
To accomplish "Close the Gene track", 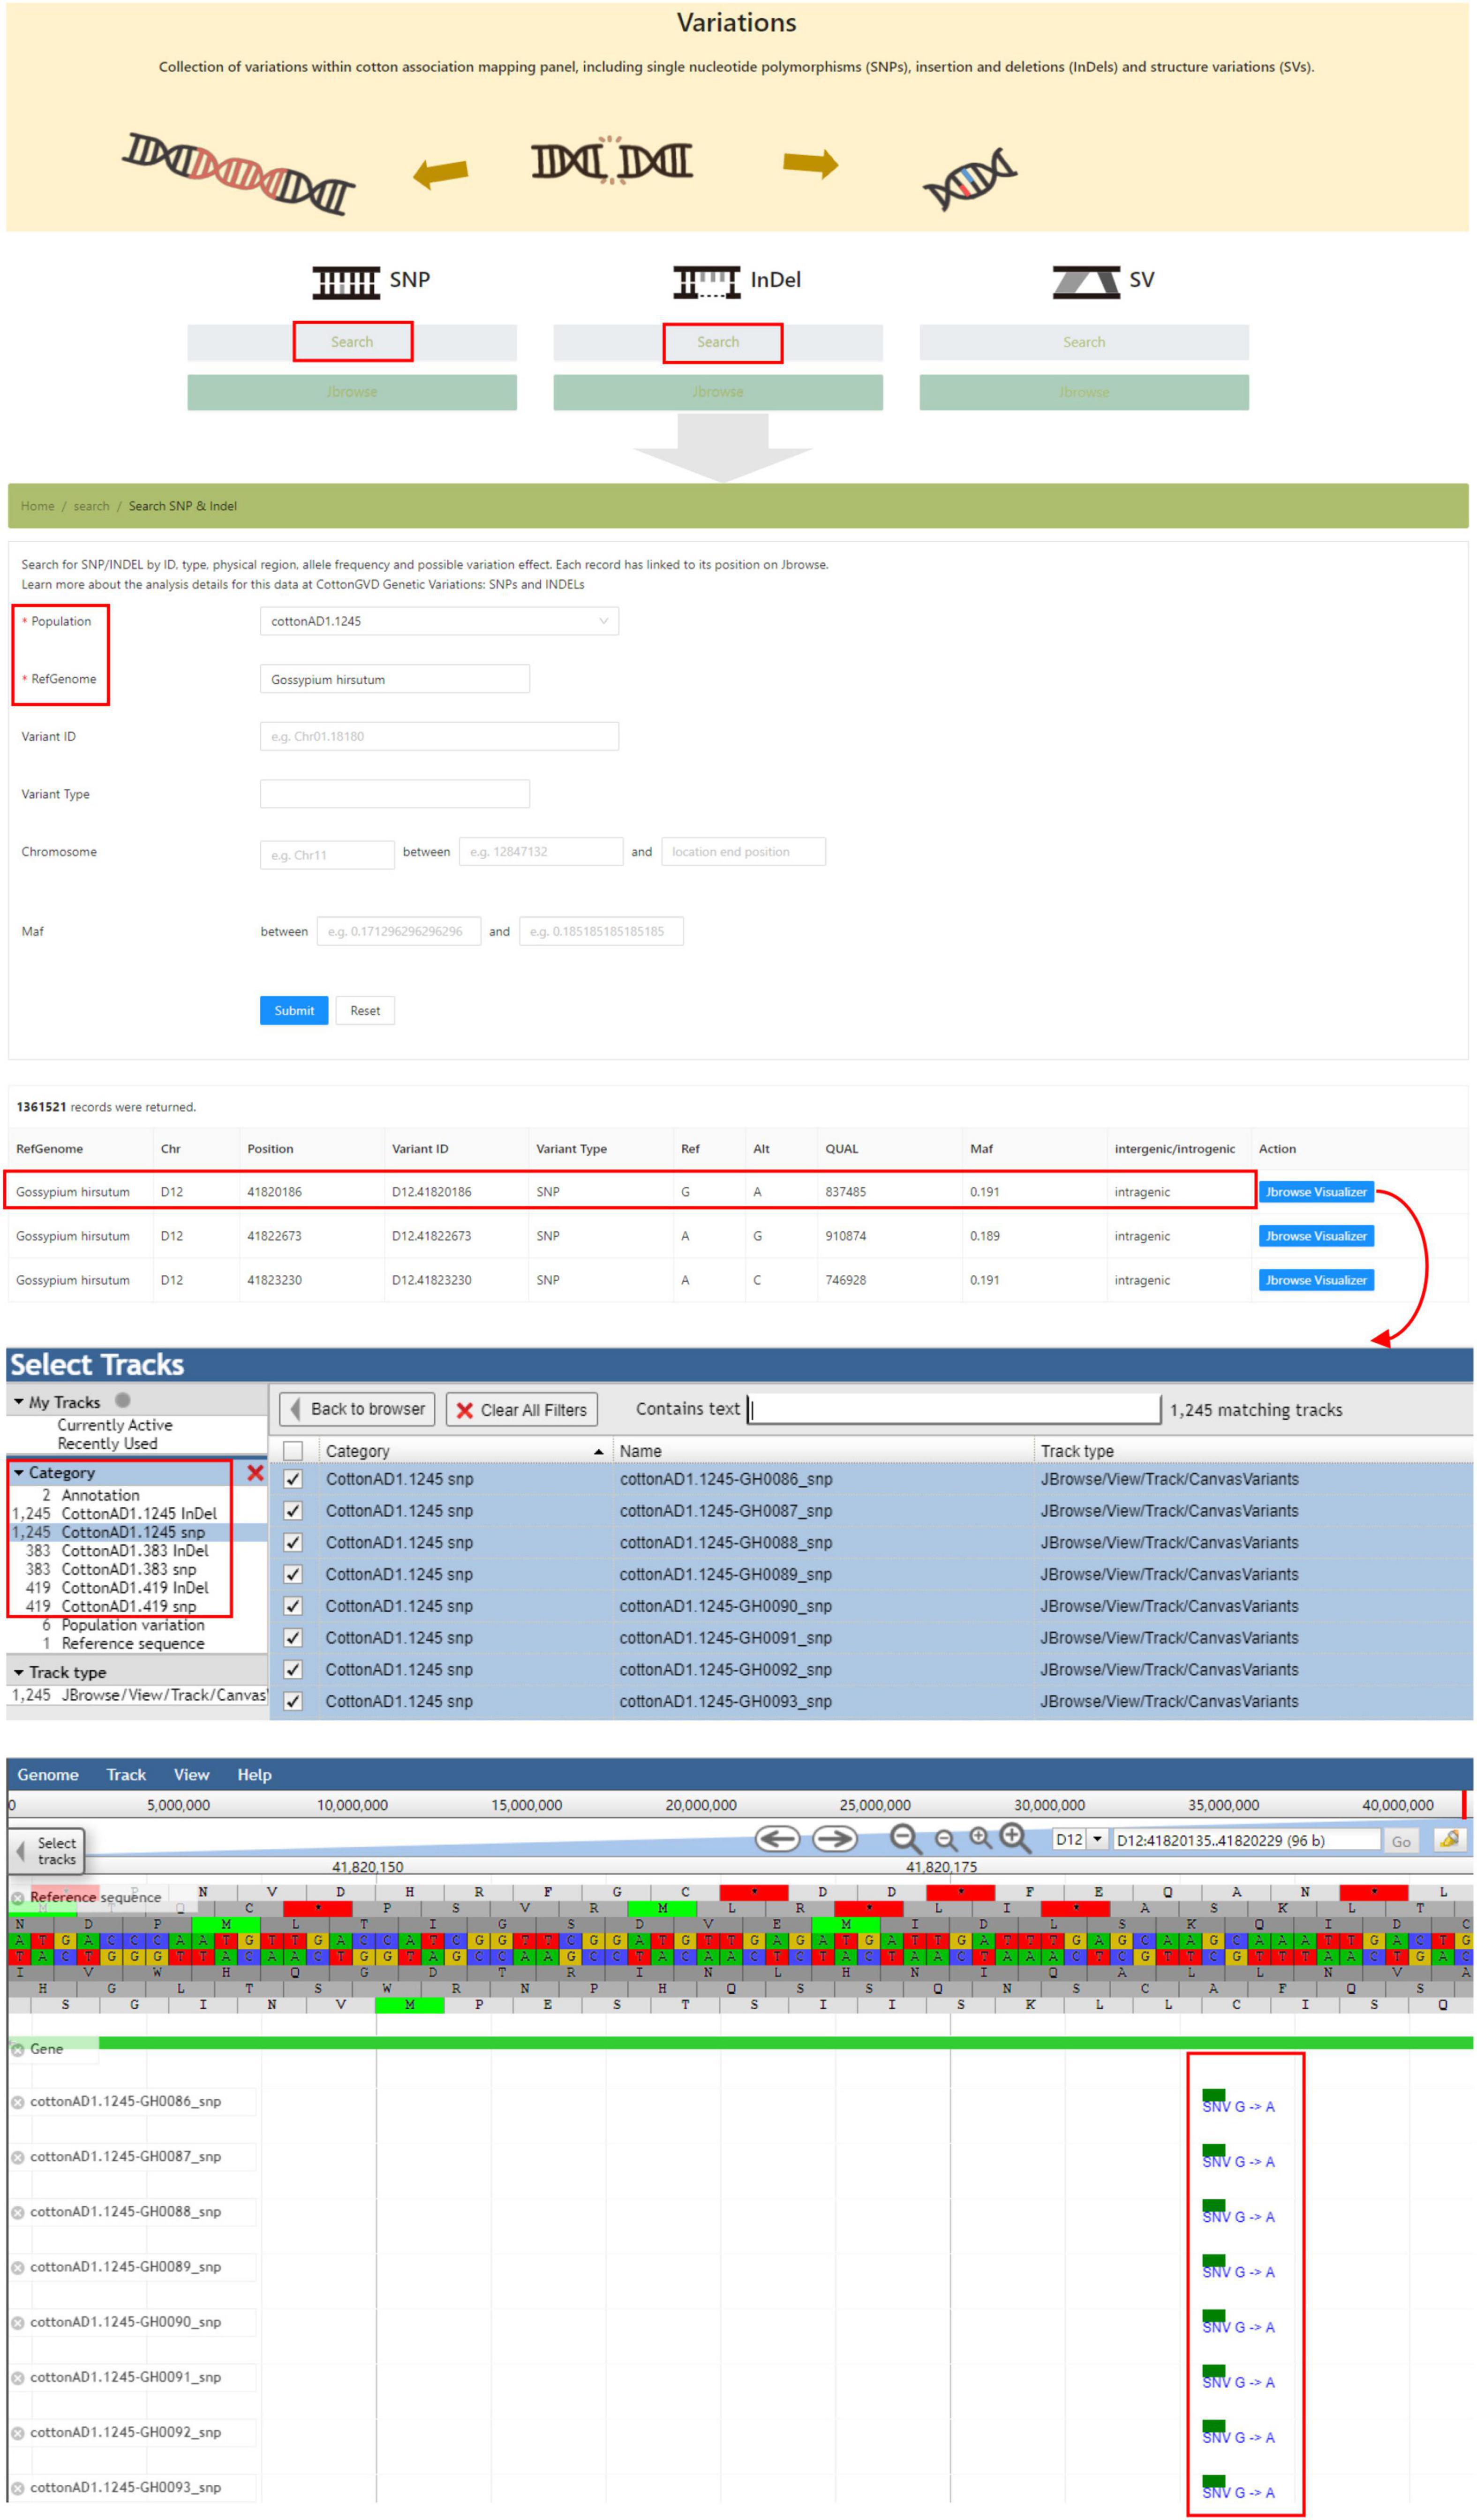I will (x=17, y=2049).
